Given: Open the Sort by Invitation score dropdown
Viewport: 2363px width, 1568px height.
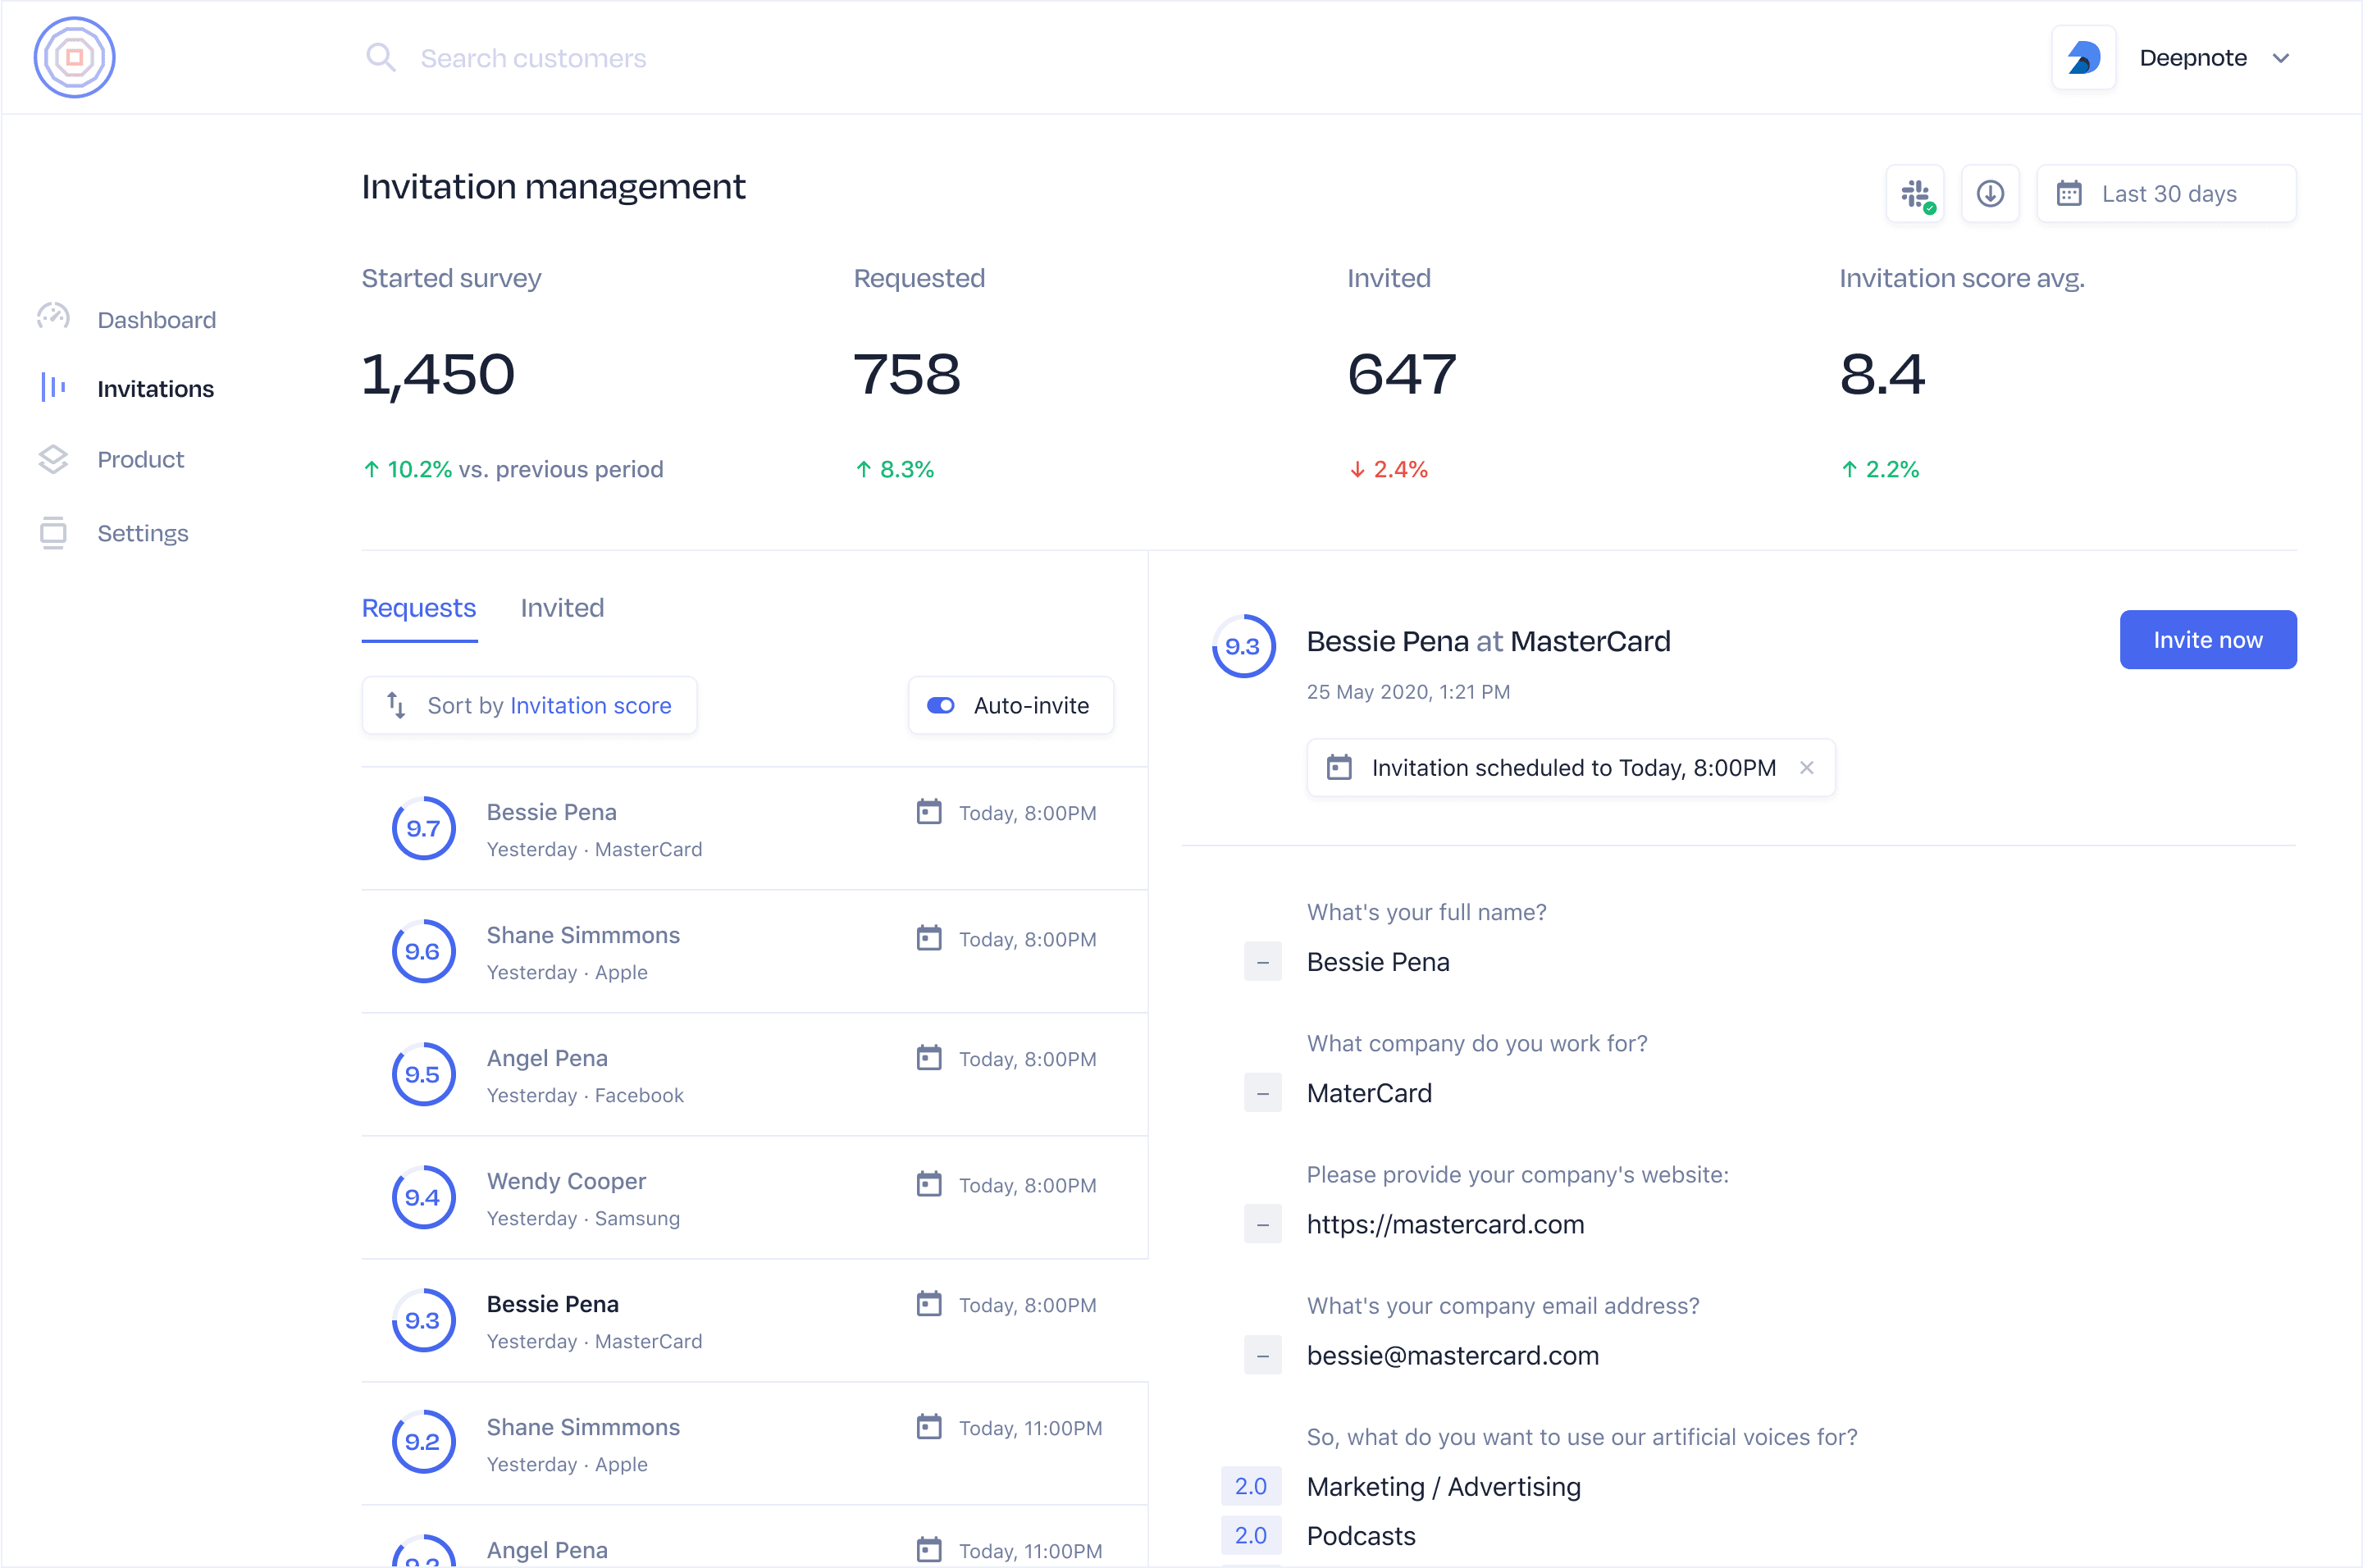Looking at the screenshot, I should 529,706.
